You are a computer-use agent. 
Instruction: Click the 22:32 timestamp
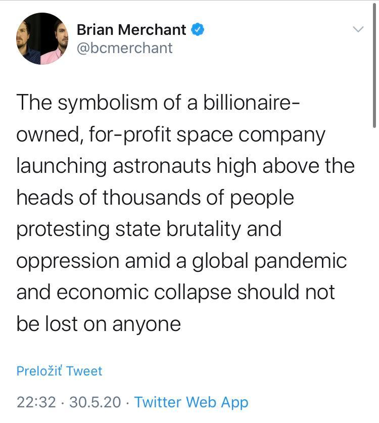pyautogui.click(x=36, y=402)
